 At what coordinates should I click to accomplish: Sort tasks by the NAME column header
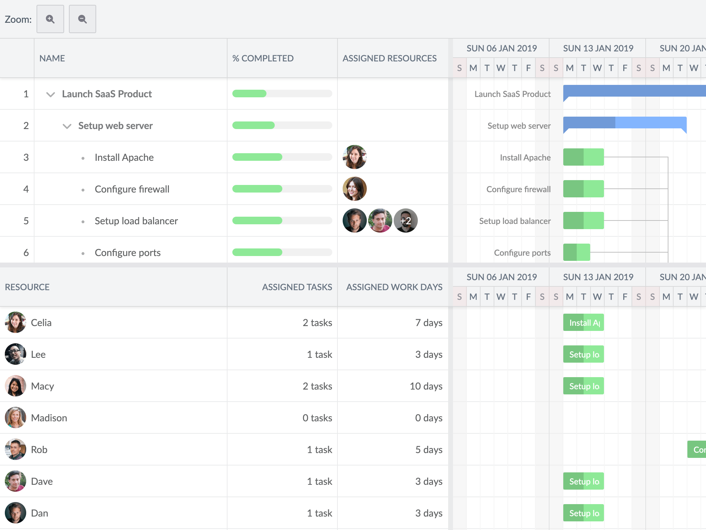pyautogui.click(x=52, y=58)
